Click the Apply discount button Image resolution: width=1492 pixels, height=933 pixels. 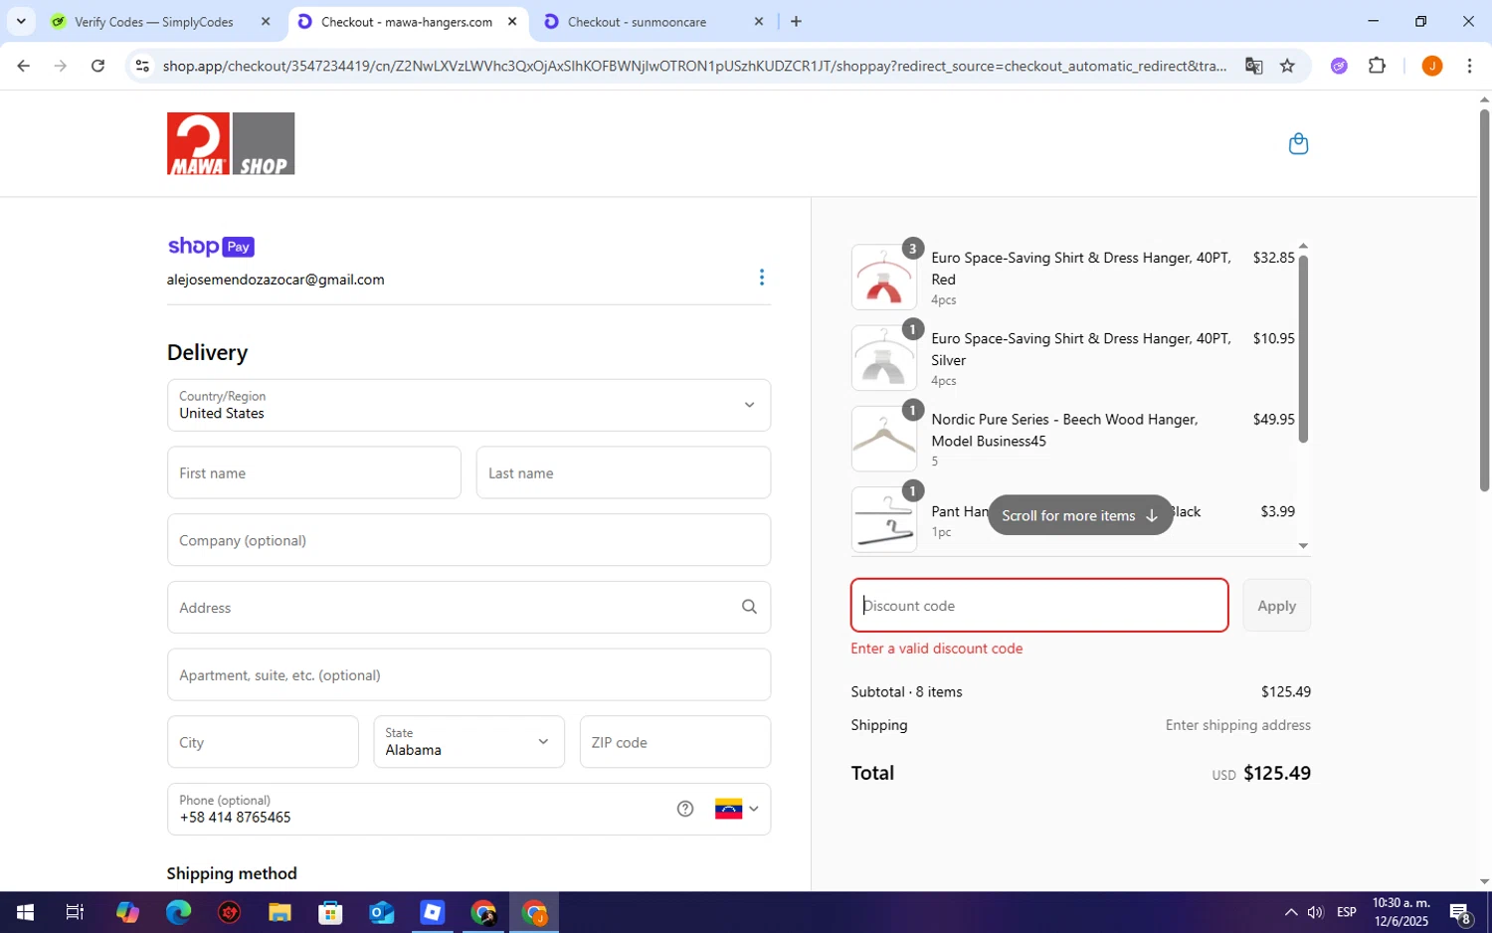click(x=1276, y=606)
